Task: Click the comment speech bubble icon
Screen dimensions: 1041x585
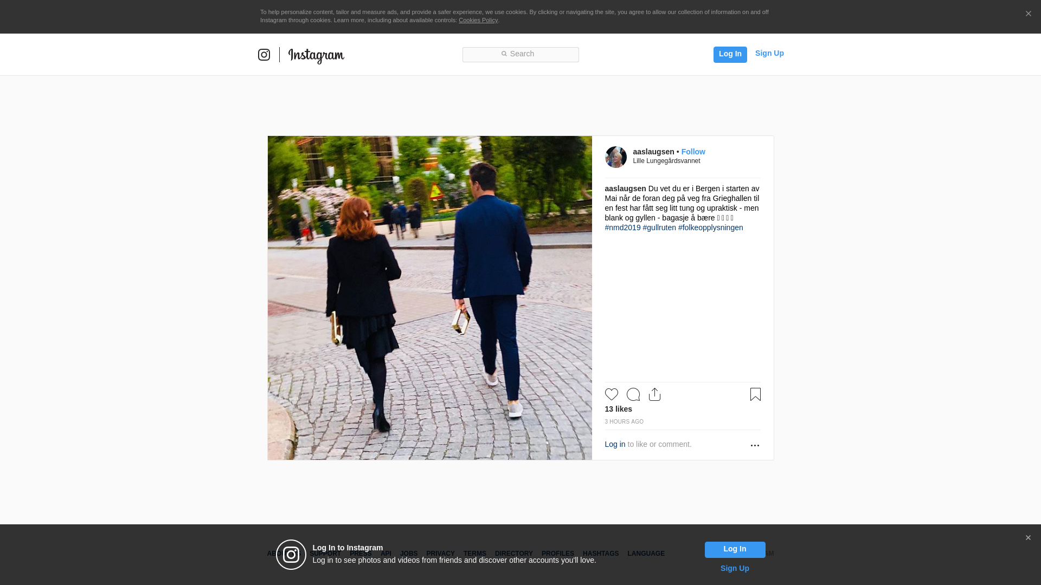Action: pos(633,394)
